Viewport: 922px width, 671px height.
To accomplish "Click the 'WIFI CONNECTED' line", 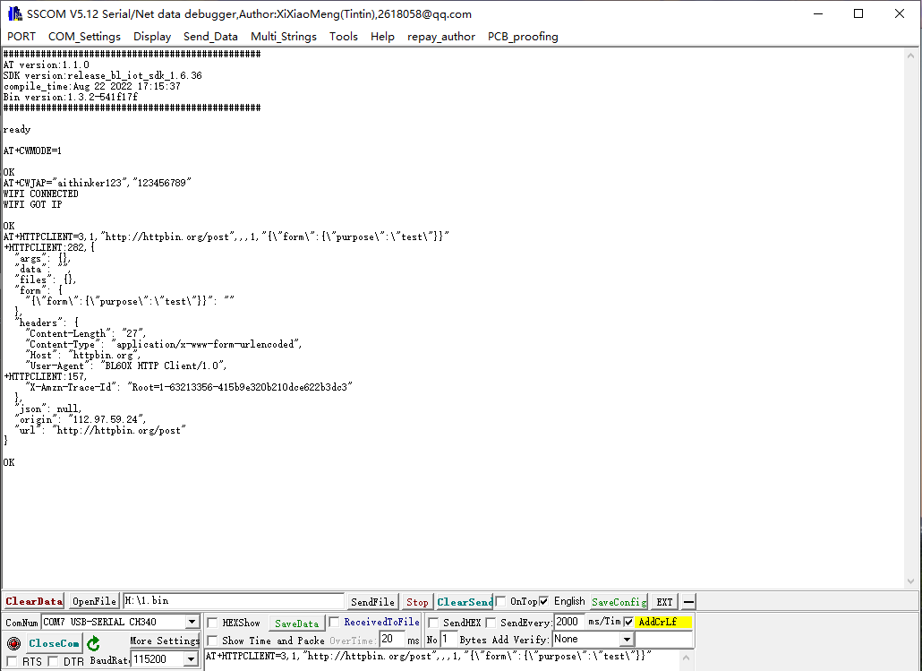I will [40, 194].
